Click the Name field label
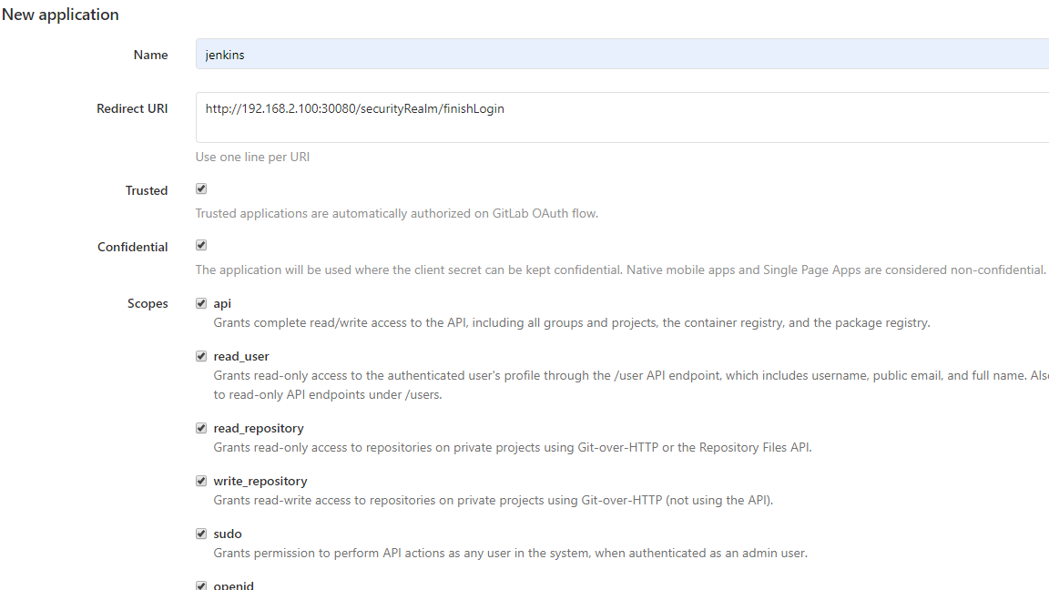1049x590 pixels. (150, 55)
